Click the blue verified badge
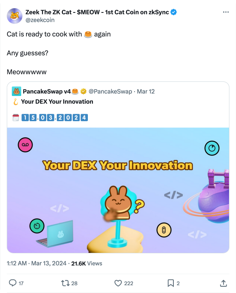Screen dimensions: 236x293 point(174,12)
